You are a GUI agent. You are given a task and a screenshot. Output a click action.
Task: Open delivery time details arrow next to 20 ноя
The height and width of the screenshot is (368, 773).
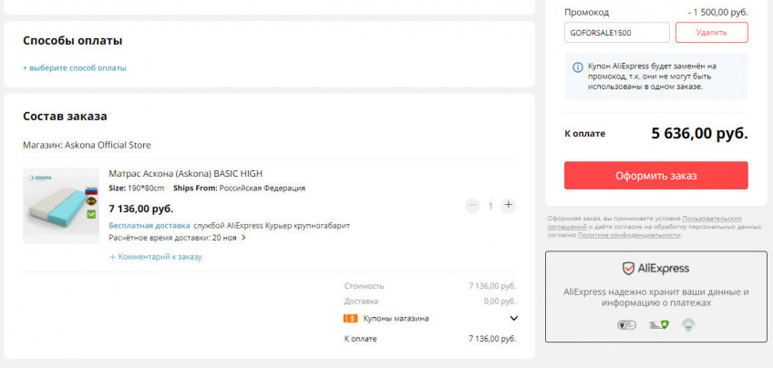243,238
